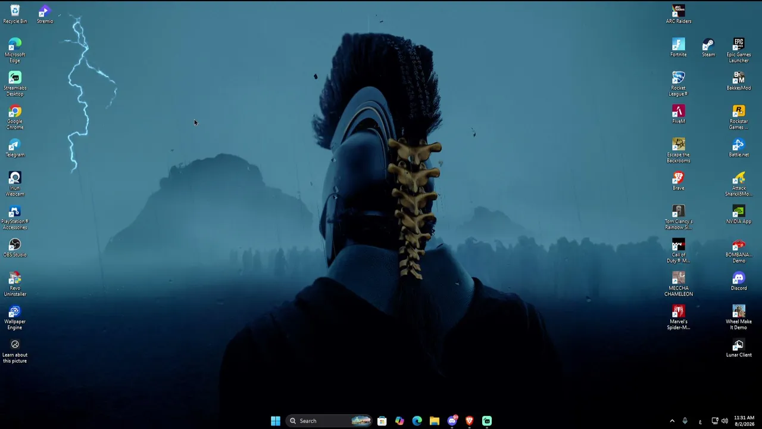
Task: Open Microsoft Edge from the taskbar
Action: click(x=417, y=421)
